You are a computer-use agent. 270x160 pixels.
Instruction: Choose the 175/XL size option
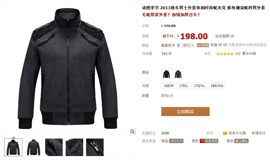coord(199,86)
